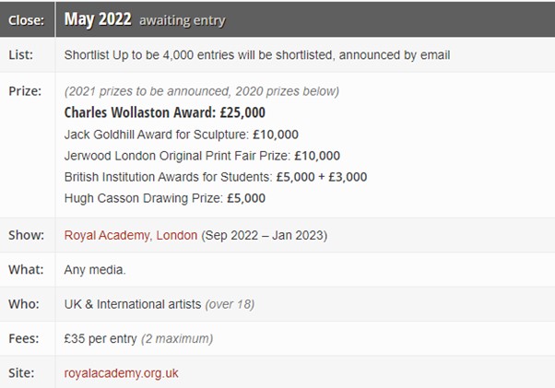The height and width of the screenshot is (388, 555).
Task: Click the Jerwood London Original Print Fair Prize
Action: tap(202, 156)
